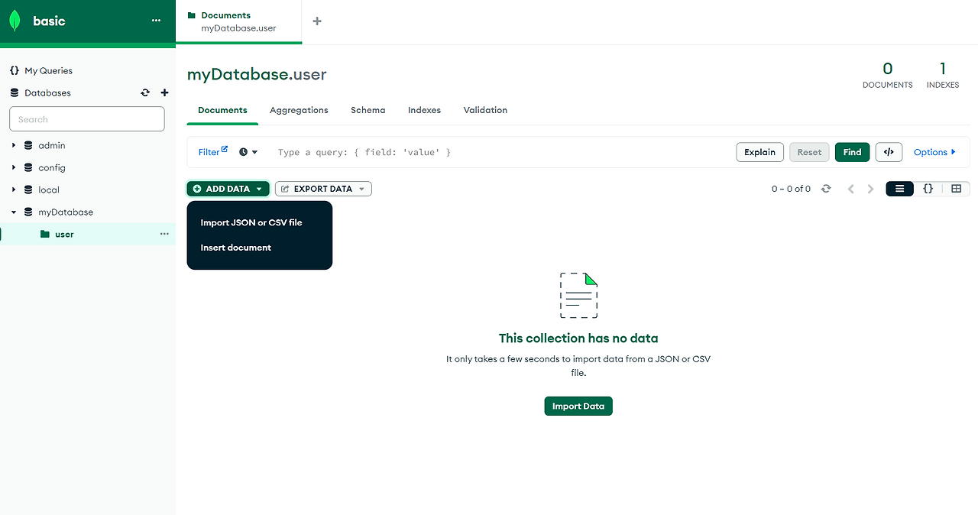The image size is (978, 515).
Task: Click the Find button
Action: (x=852, y=151)
